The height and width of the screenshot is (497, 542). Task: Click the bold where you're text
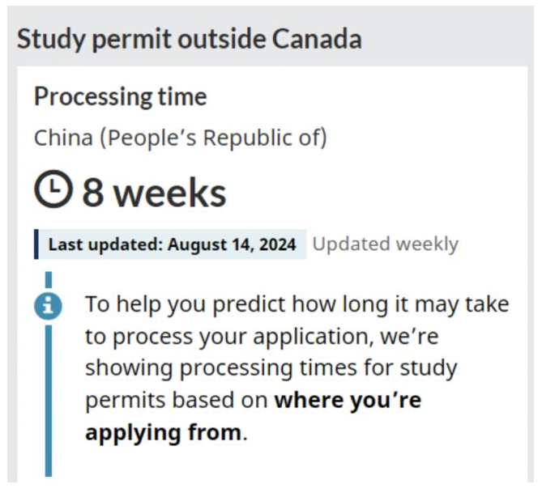pyautogui.click(x=348, y=401)
